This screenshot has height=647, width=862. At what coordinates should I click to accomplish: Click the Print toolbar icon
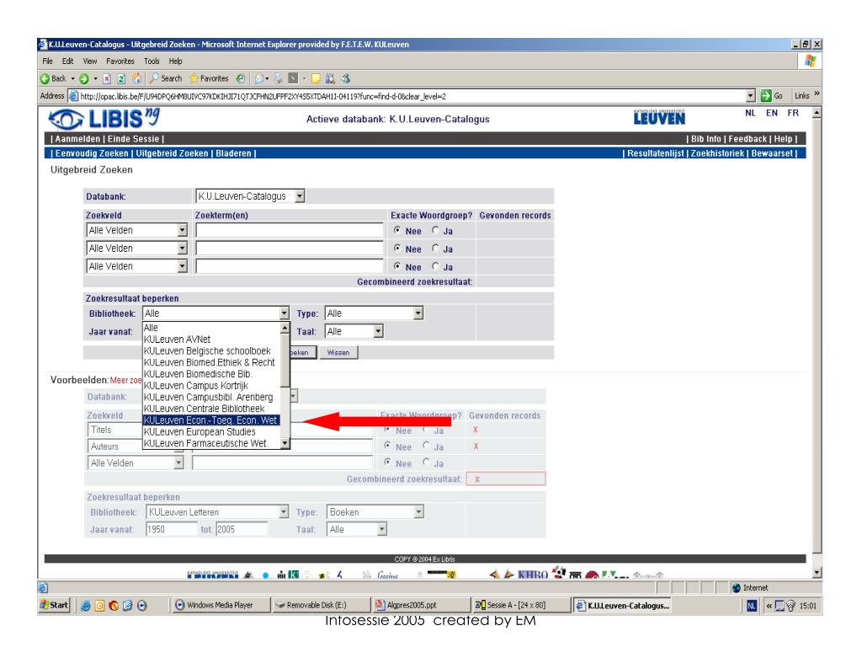pyautogui.click(x=279, y=78)
